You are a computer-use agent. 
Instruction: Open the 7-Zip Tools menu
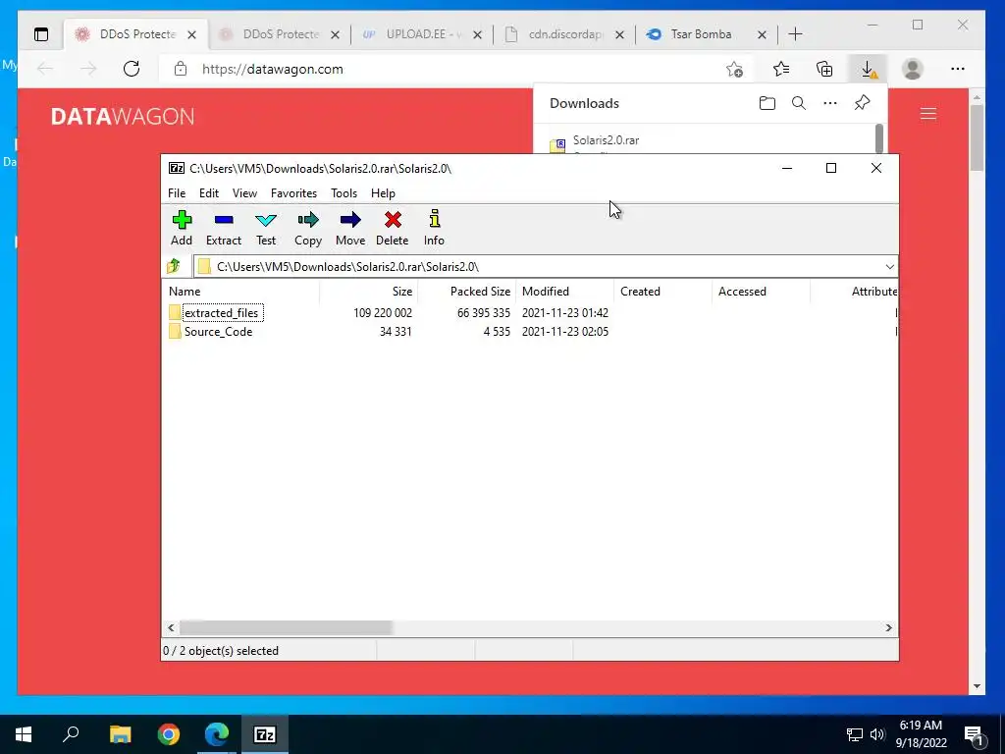[344, 193]
